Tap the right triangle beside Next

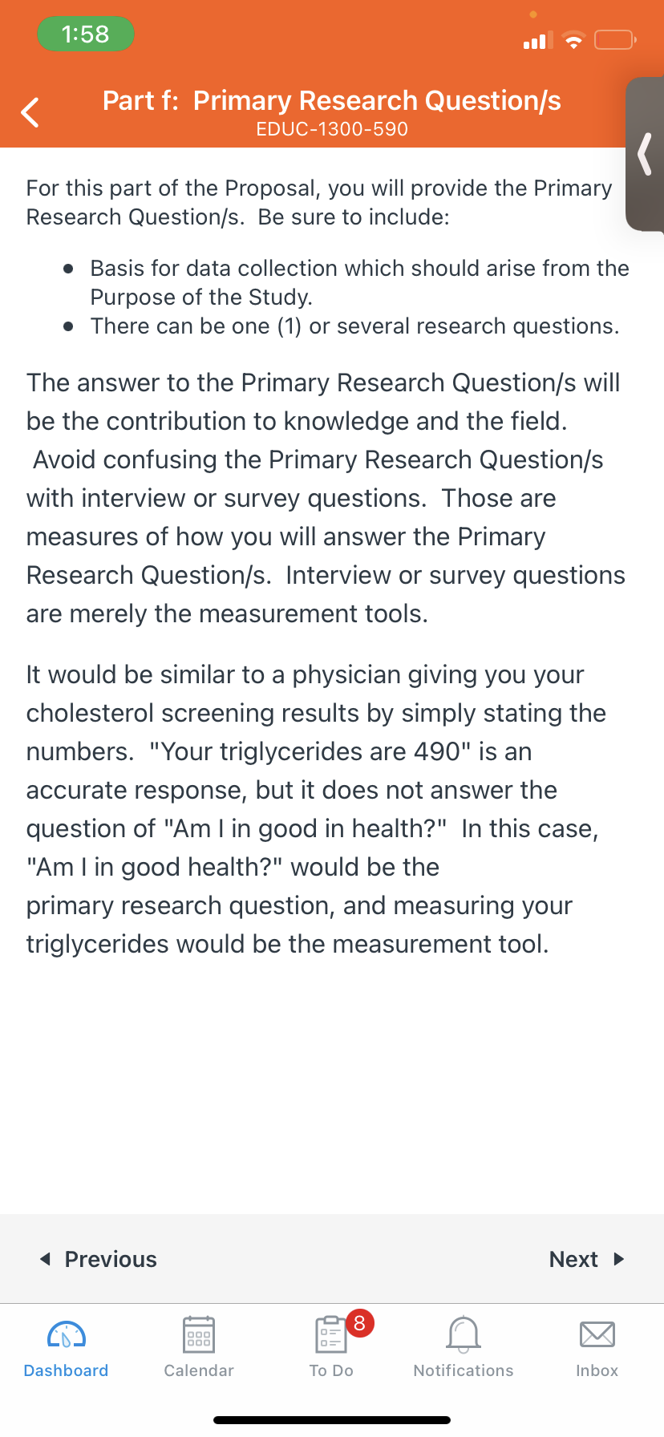619,1259
